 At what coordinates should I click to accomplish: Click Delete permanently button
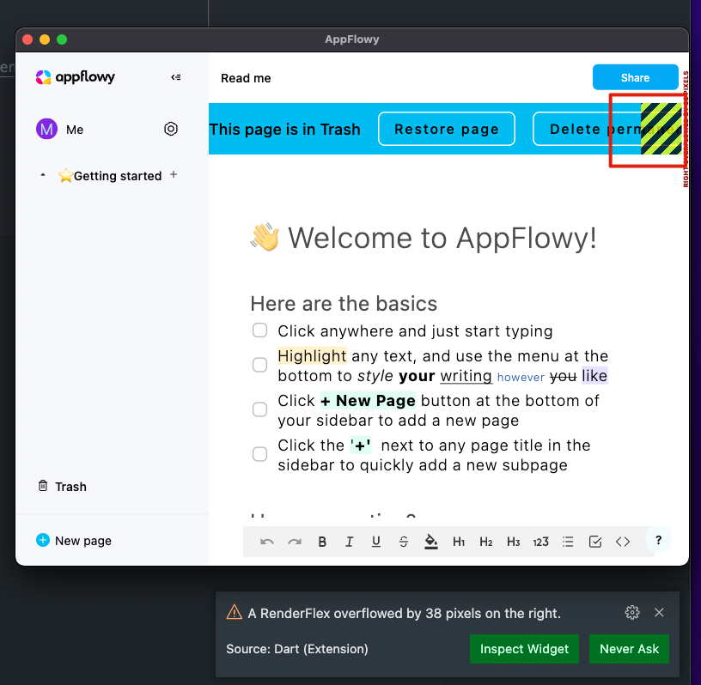pyautogui.click(x=608, y=129)
